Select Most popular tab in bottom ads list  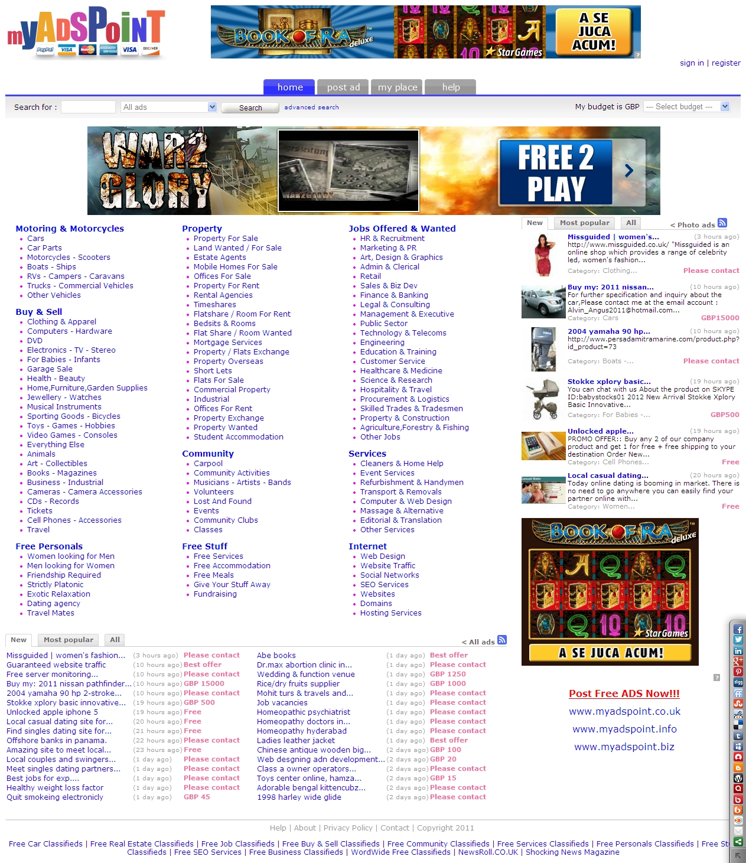point(68,640)
